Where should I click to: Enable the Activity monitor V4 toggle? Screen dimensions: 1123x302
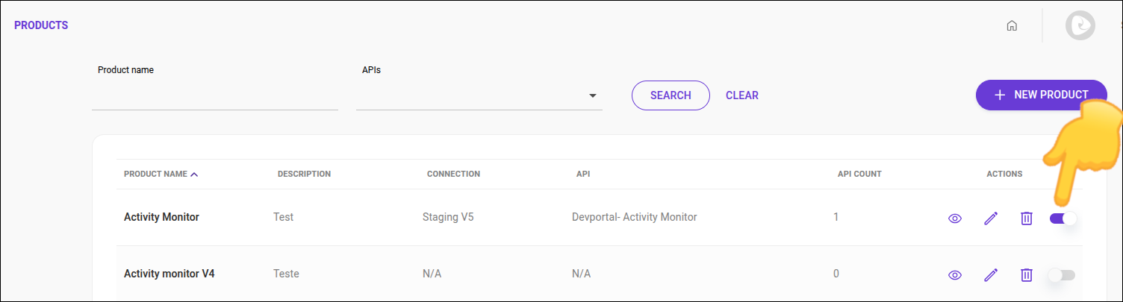1061,275
